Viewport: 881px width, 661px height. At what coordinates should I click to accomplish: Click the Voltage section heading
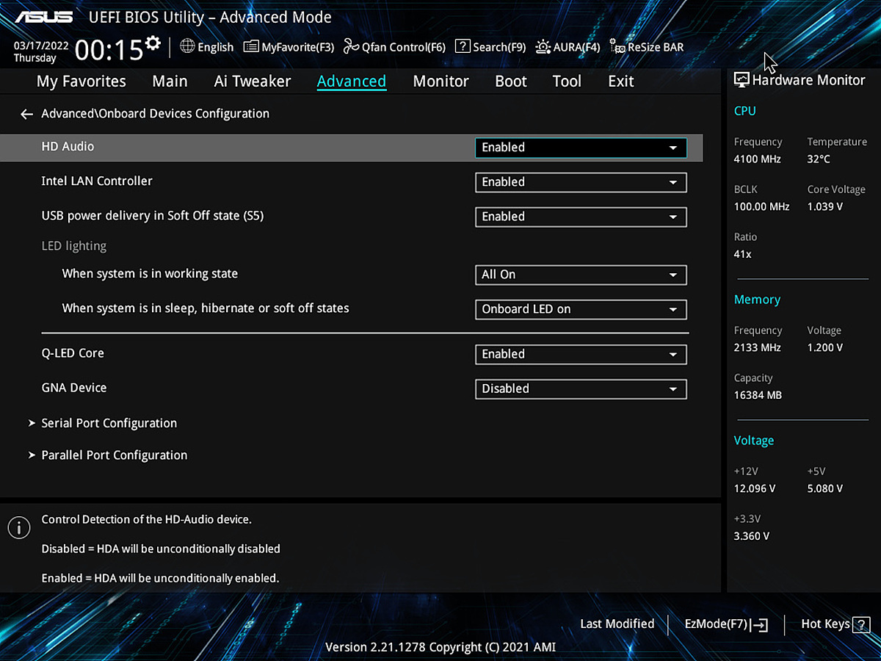pos(754,441)
